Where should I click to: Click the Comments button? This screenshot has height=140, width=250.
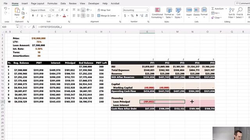242,3
